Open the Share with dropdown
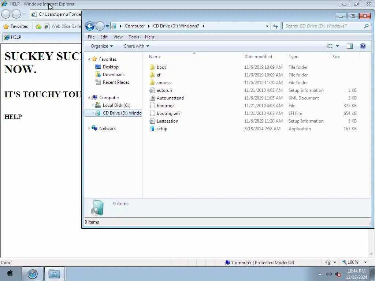This screenshot has width=375, height=281. point(136,46)
